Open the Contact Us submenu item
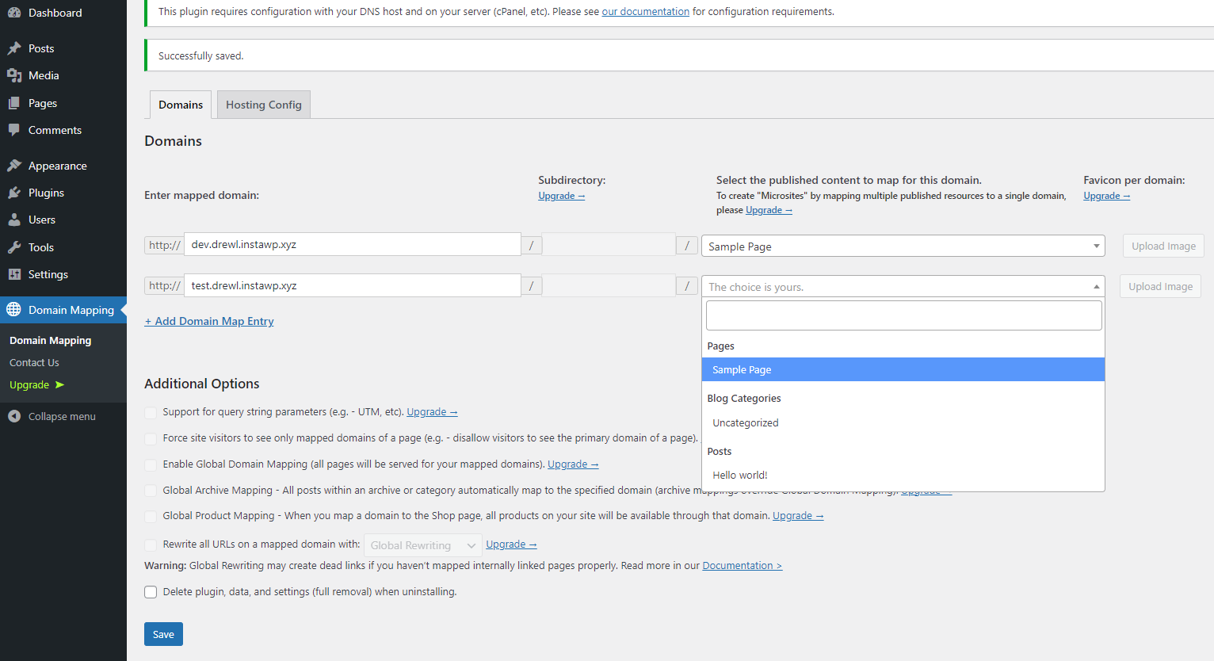 (34, 363)
